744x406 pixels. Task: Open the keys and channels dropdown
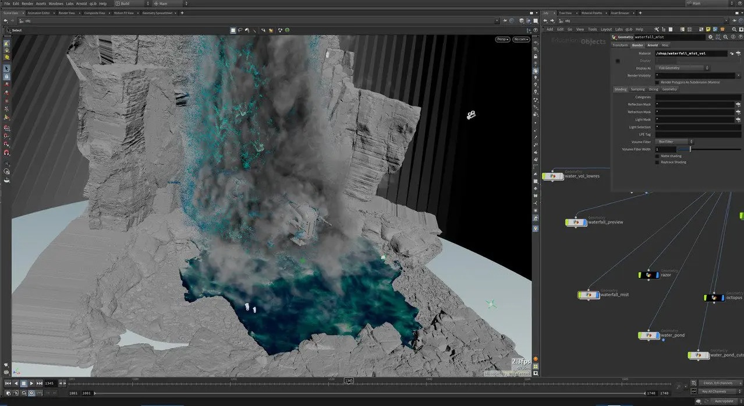click(721, 383)
